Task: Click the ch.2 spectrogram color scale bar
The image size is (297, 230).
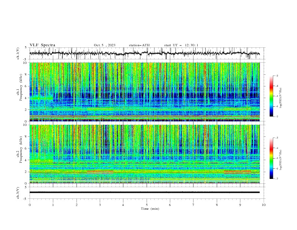Action: point(271,158)
